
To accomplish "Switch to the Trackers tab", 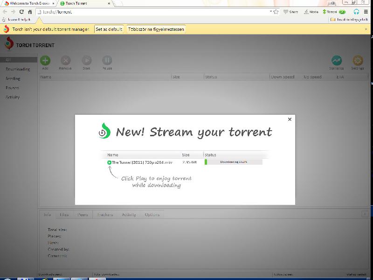I will [105, 215].
